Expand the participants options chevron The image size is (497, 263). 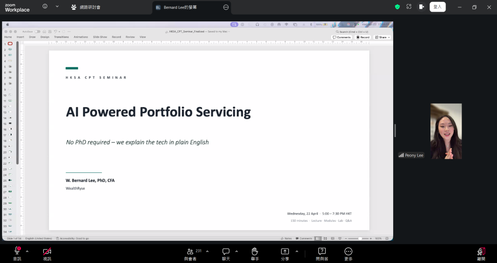click(x=207, y=251)
